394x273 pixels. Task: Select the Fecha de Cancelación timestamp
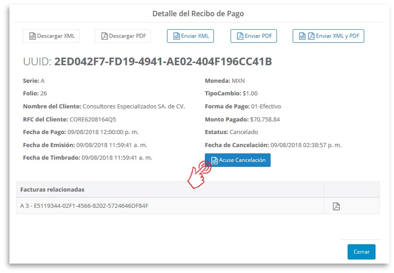(x=306, y=145)
